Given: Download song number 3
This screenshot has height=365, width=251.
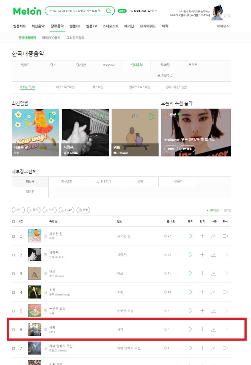Looking at the screenshot, I should point(214,273).
